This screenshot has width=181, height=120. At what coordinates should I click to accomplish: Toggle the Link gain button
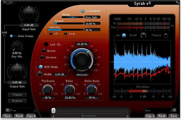(4, 36)
